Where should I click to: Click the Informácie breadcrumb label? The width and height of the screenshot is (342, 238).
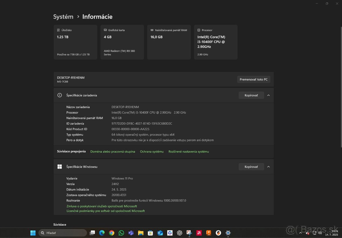pos(97,17)
